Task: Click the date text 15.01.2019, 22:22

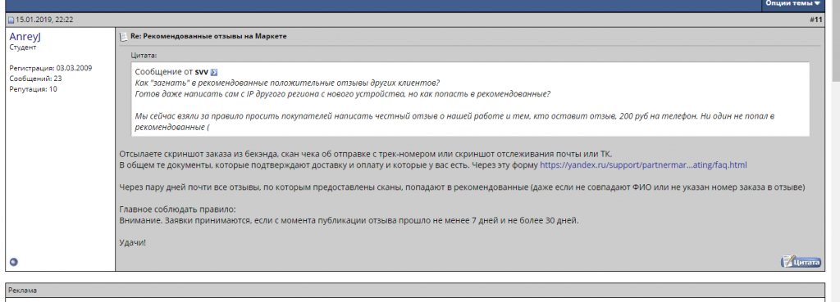Action: pos(44,20)
